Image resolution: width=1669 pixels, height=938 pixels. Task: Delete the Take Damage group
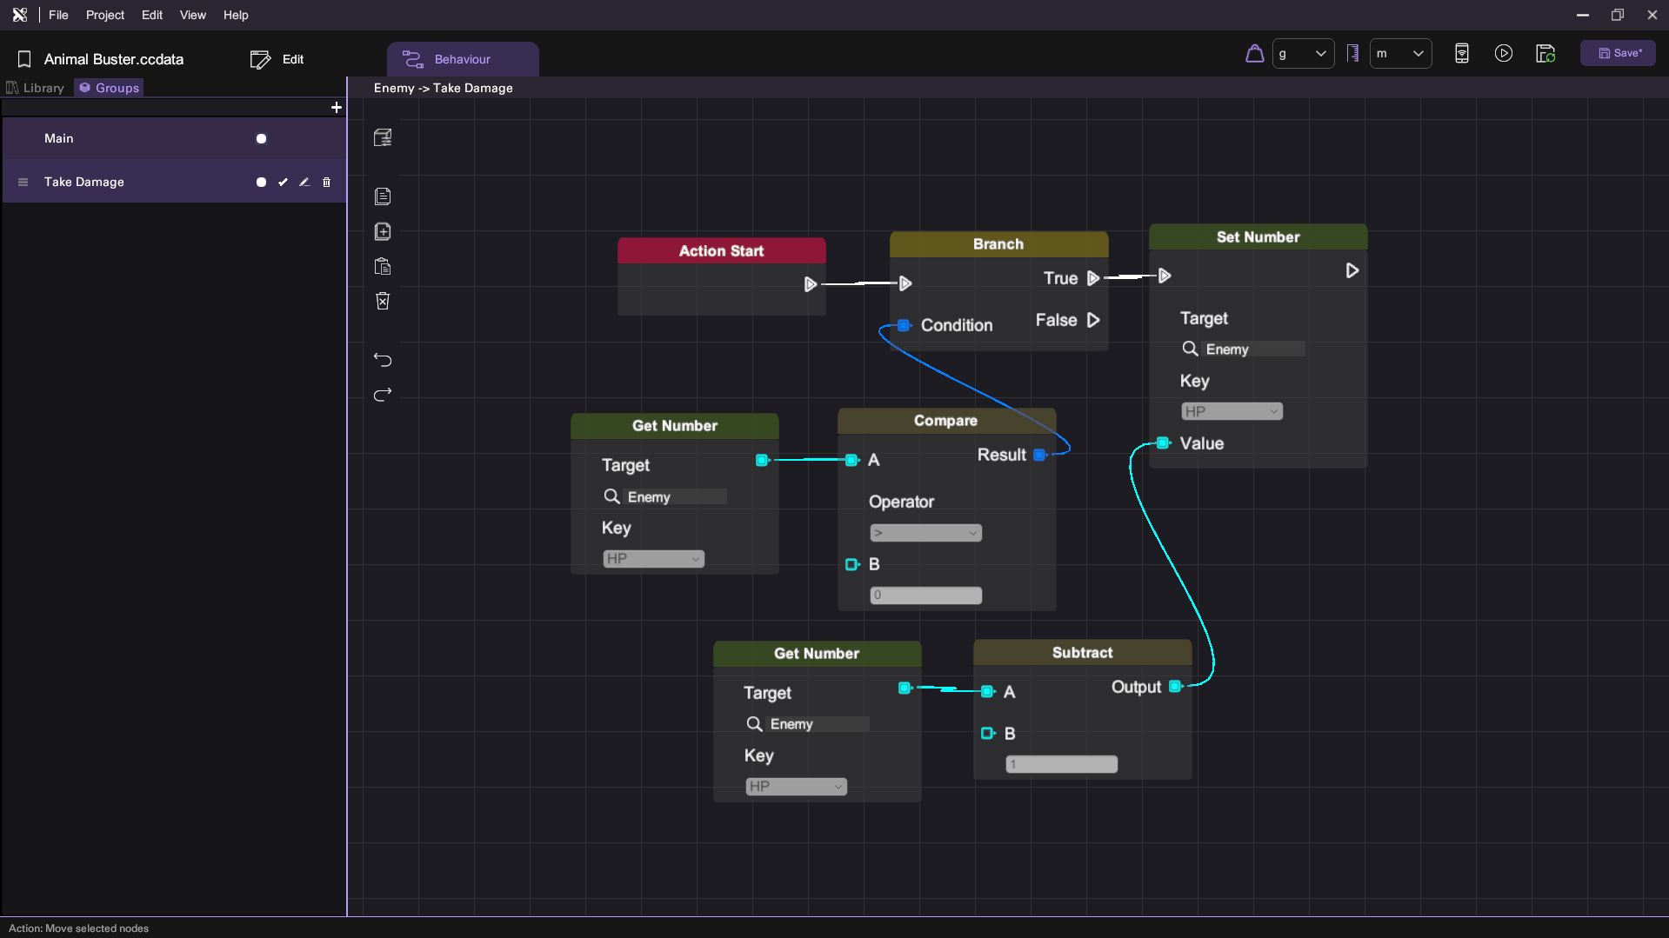click(x=327, y=183)
